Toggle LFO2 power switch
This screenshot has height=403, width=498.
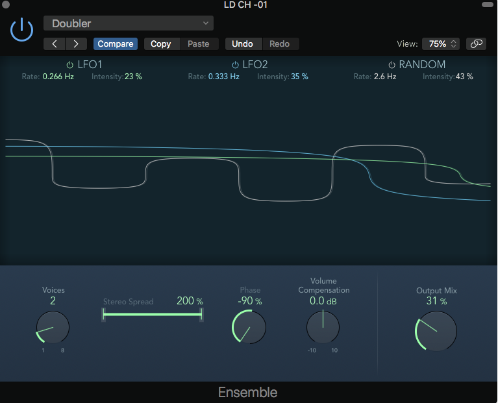(235, 65)
